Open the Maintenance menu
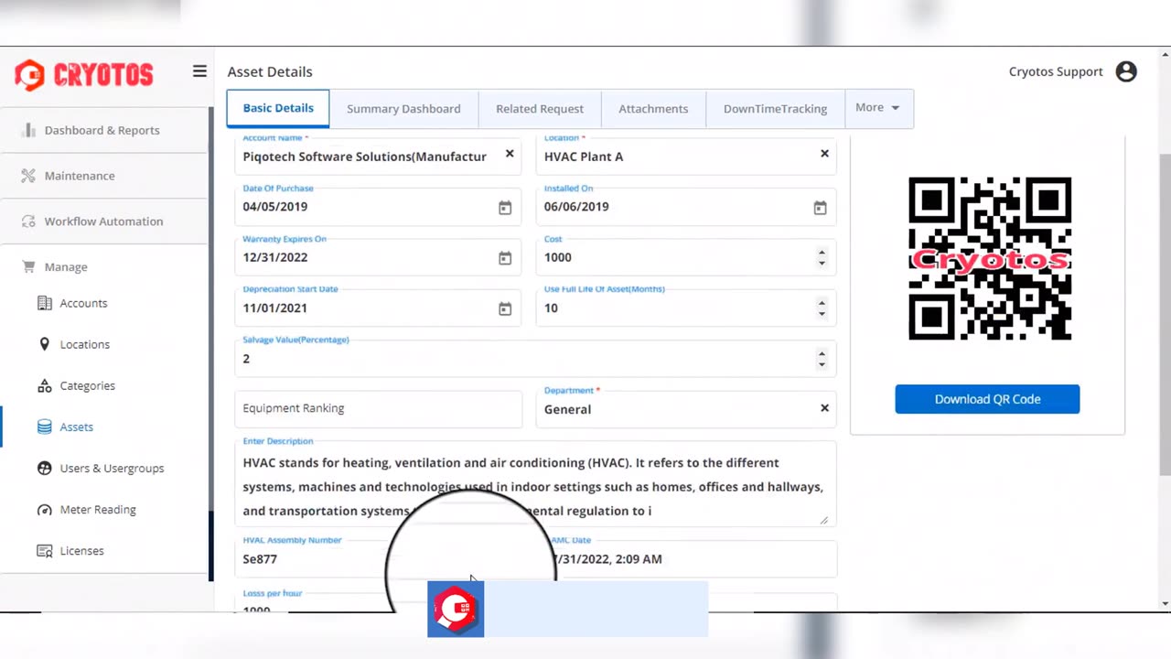 coord(104,176)
